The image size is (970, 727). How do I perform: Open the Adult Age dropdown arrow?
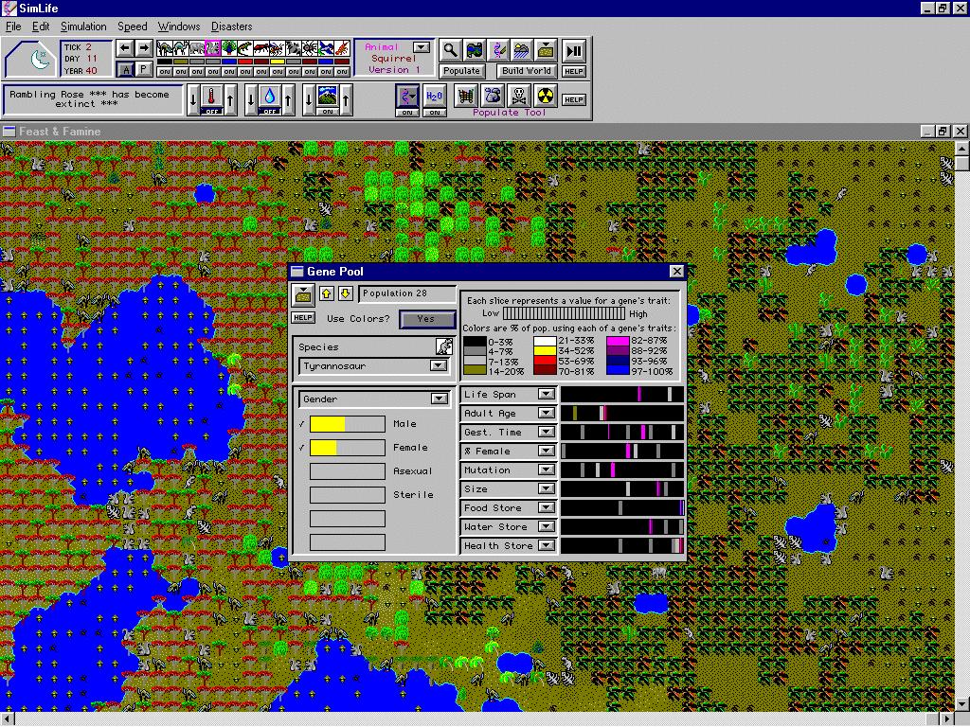pyautogui.click(x=546, y=413)
